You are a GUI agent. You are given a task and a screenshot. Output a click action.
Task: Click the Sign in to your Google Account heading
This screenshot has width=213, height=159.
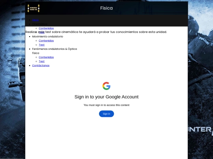106,97
